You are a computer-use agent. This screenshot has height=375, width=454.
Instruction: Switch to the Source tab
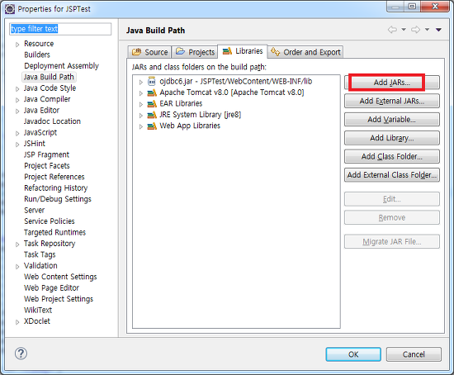click(x=149, y=52)
